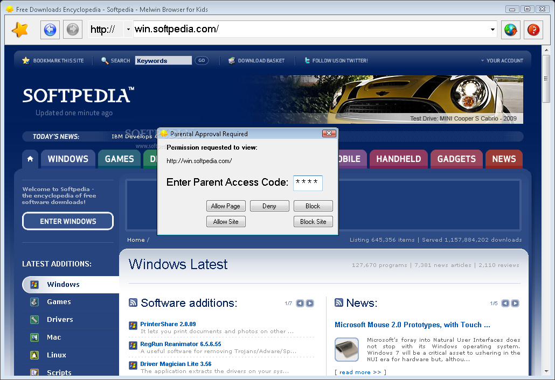This screenshot has height=380, width=555.
Task: Go to next Software additions page
Action: pos(310,303)
